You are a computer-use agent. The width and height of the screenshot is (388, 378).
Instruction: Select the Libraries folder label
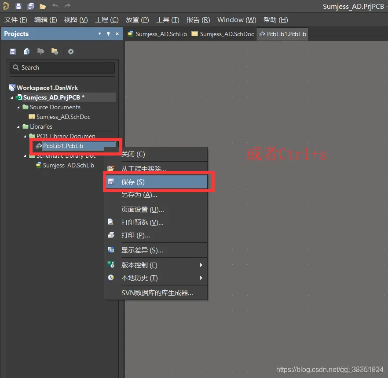[41, 127]
